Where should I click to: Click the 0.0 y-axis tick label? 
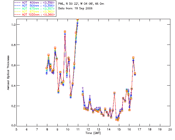click(13, 125)
